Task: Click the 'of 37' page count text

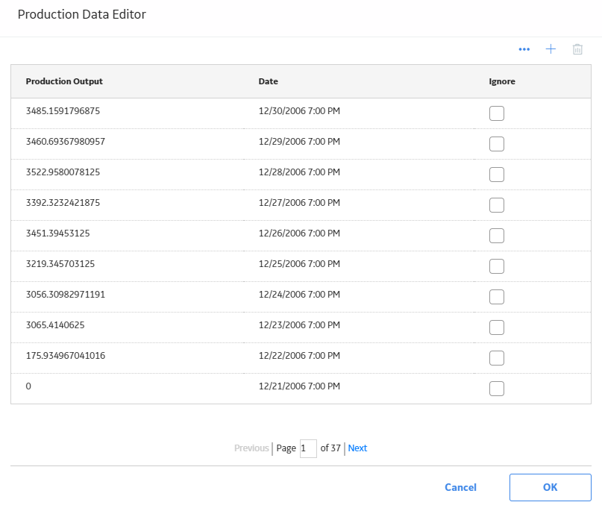Action: tap(330, 448)
